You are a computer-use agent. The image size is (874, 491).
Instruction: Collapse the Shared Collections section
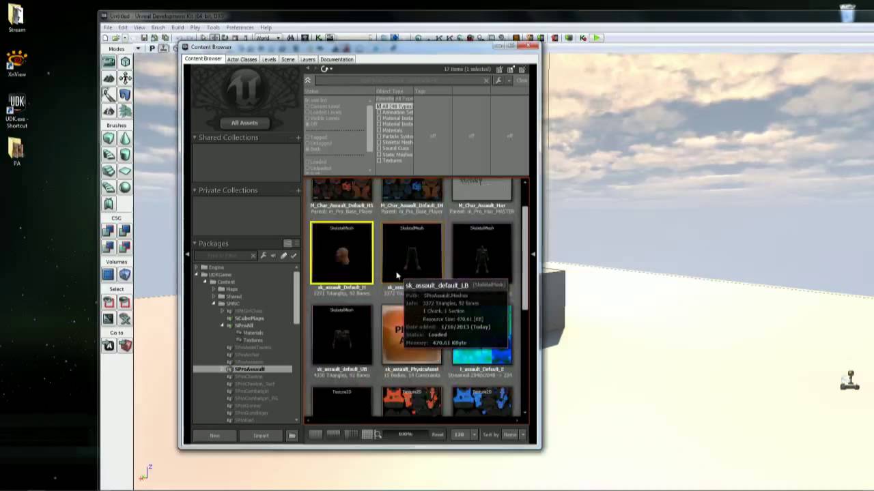[195, 138]
